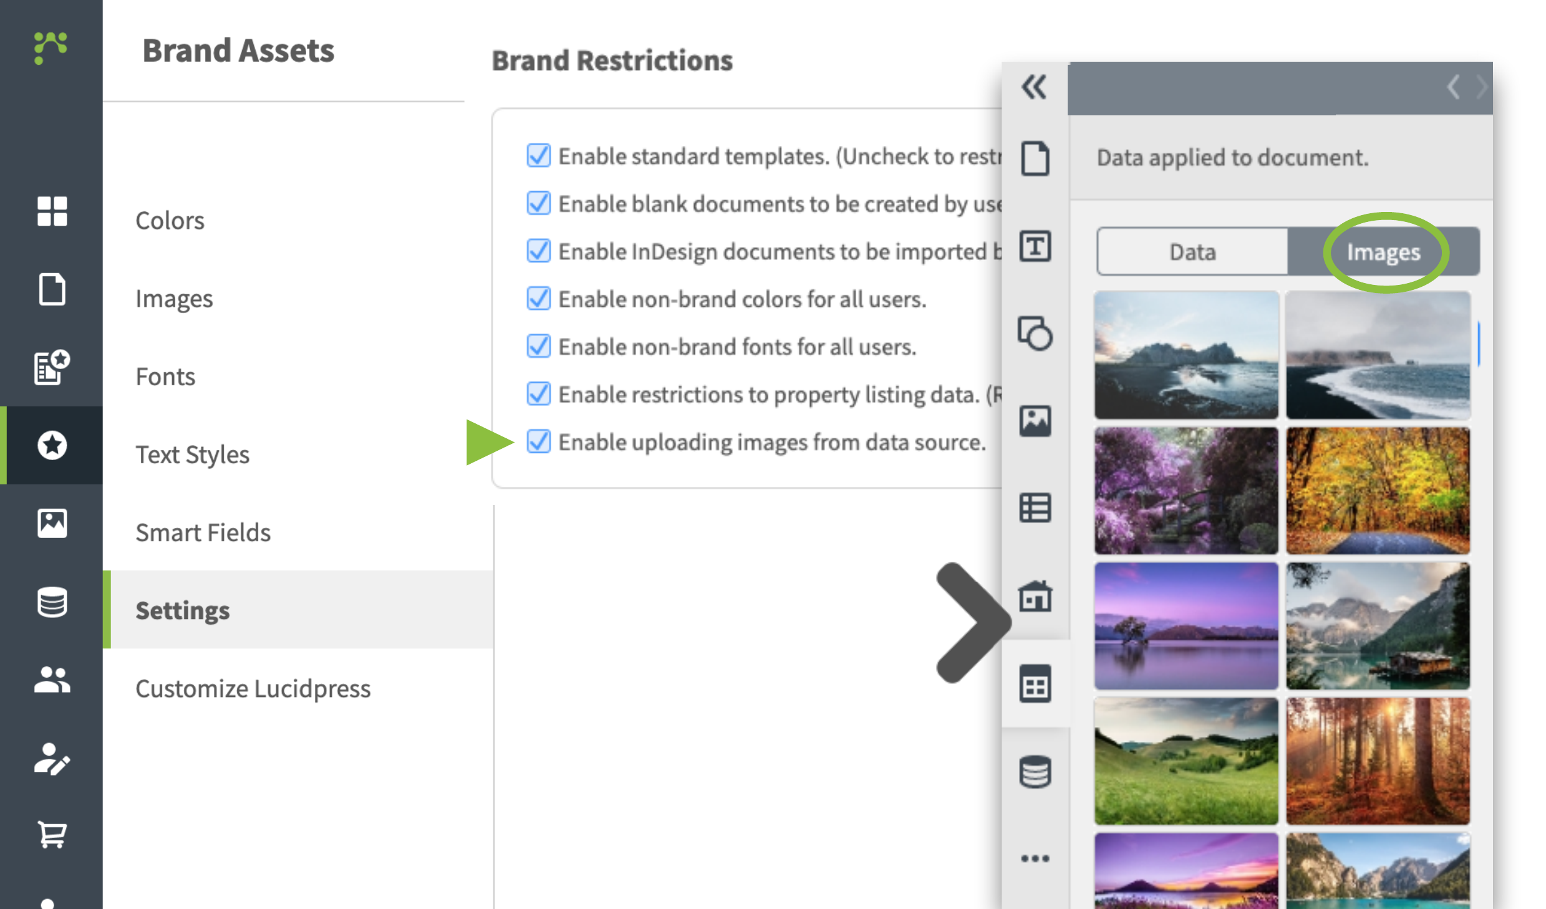Click the next arrow in panel header
This screenshot has height=909, width=1546.
tap(1481, 87)
